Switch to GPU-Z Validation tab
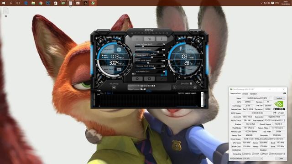 (254, 94)
